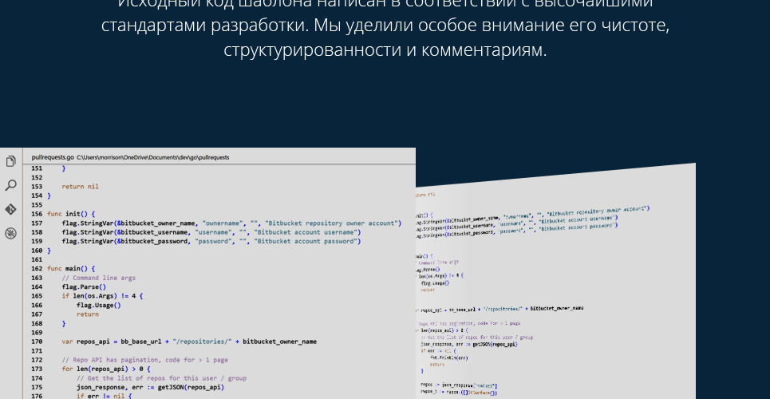Screen dimensions: 770x399
Task: Click the '// Command line args' comment
Action: pyautogui.click(x=98, y=279)
